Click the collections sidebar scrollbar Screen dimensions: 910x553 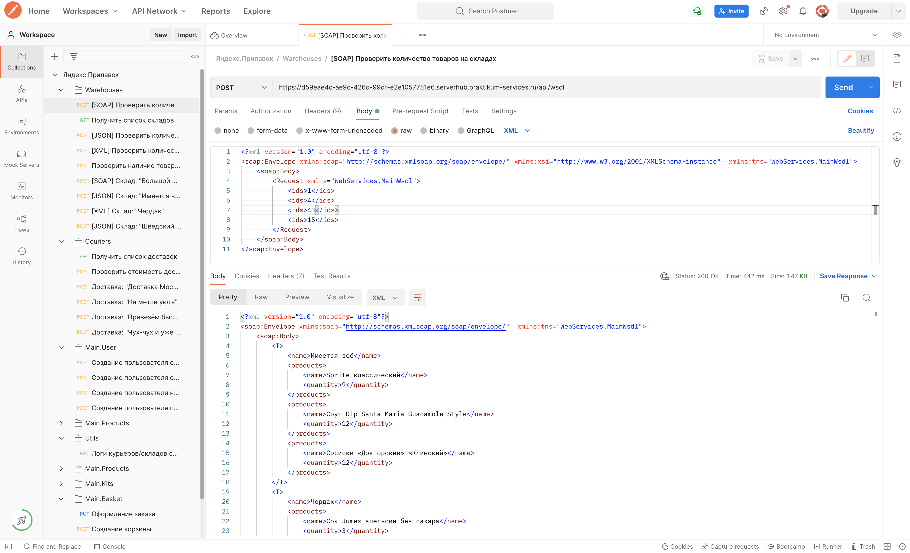(x=202, y=284)
